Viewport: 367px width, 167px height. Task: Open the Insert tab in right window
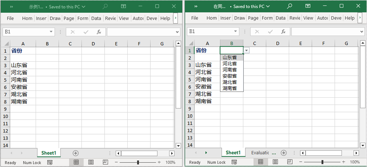click(226, 18)
